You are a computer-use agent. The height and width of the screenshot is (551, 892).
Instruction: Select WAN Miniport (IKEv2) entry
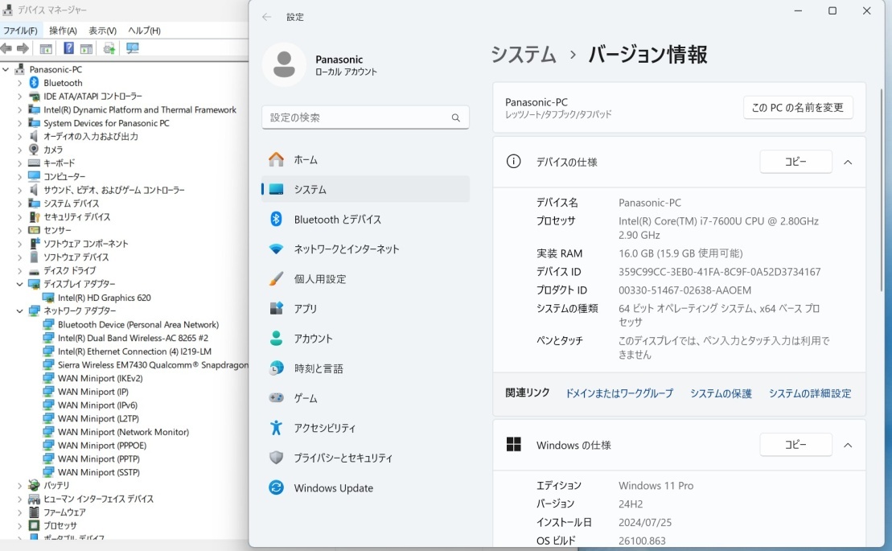click(x=100, y=378)
